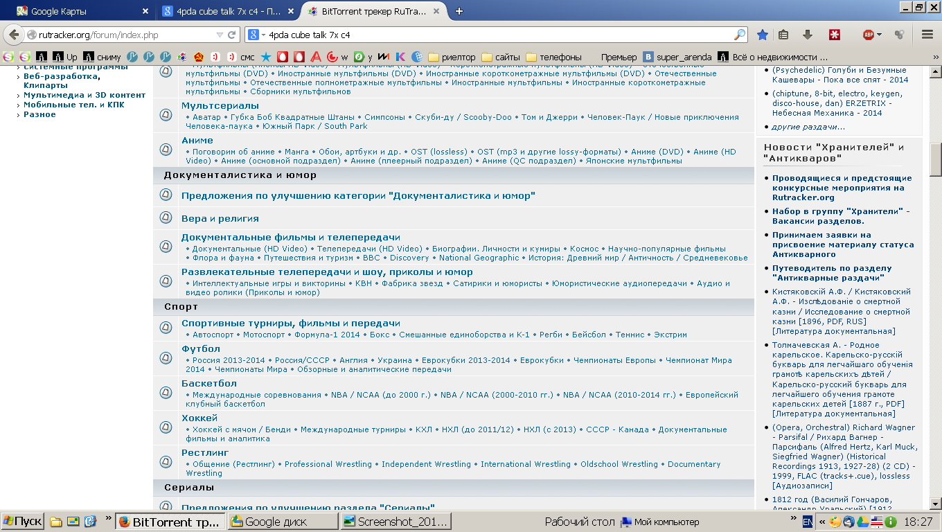Select the BitTorrent трекер RuTracker tab
This screenshot has height=532, width=942.
tap(373, 11)
